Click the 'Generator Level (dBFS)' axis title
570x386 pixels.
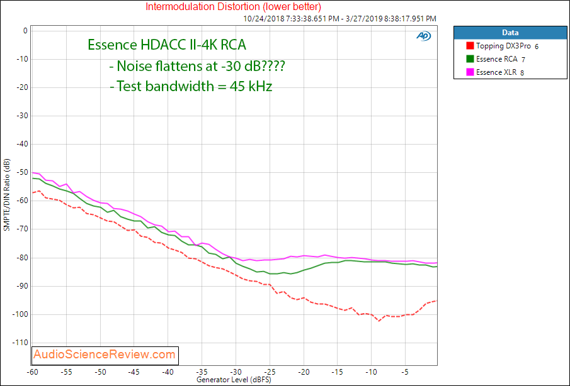point(234,380)
